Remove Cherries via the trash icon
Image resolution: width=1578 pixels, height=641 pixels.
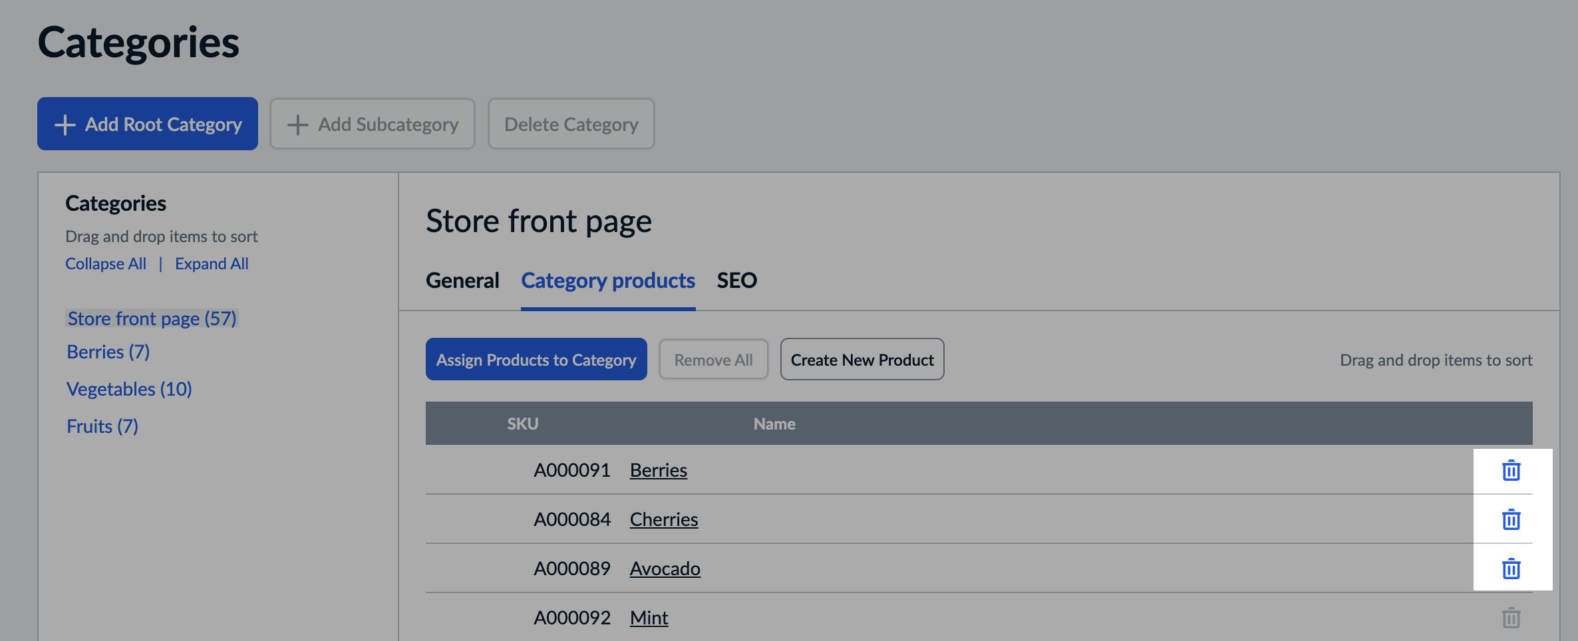(1511, 520)
